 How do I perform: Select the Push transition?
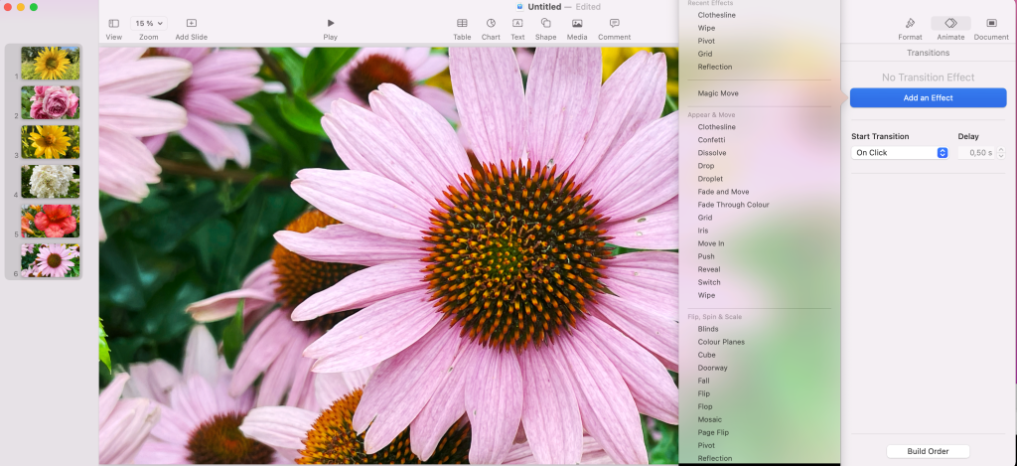(706, 257)
